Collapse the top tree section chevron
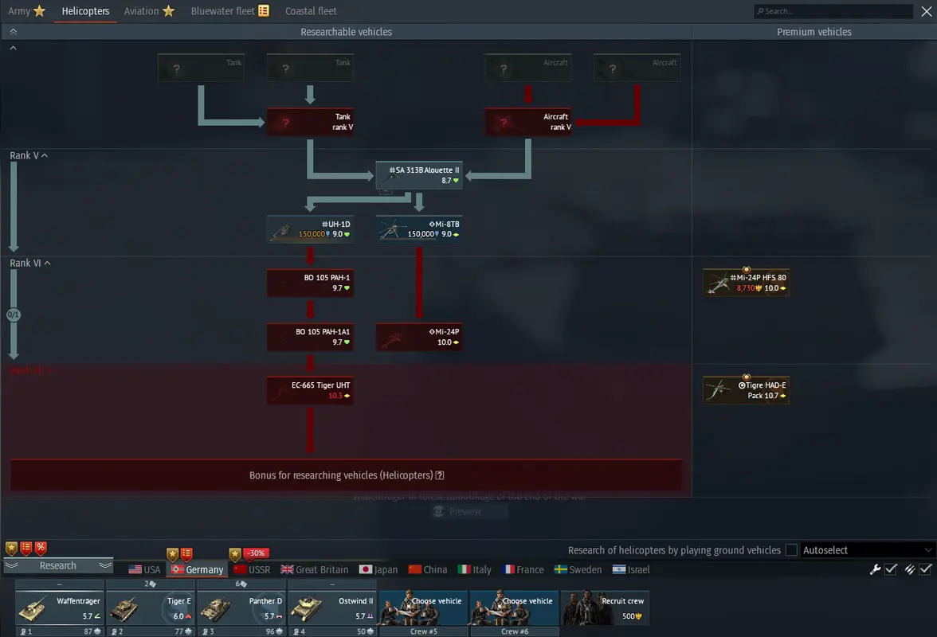The image size is (937, 637). pyautogui.click(x=13, y=48)
